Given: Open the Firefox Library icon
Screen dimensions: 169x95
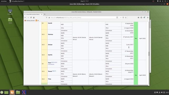Looking at the screenshot, I should 138,17.
